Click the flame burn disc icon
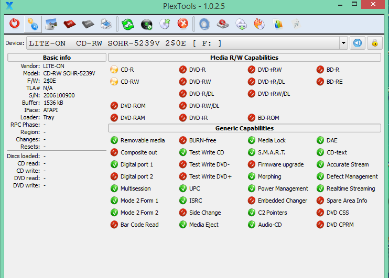This screenshot has width=389, height=278. (260, 24)
